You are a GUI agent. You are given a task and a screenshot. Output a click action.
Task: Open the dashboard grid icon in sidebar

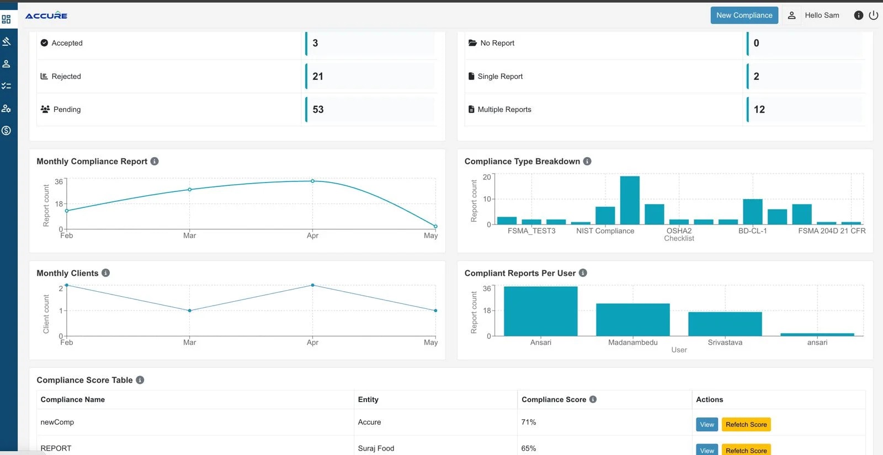[x=6, y=19]
